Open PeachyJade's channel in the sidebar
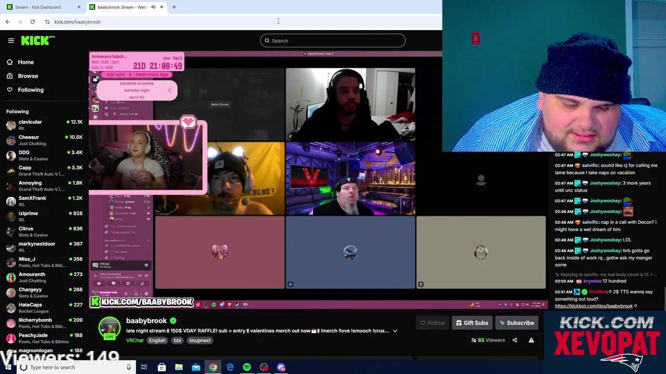 [x=44, y=338]
